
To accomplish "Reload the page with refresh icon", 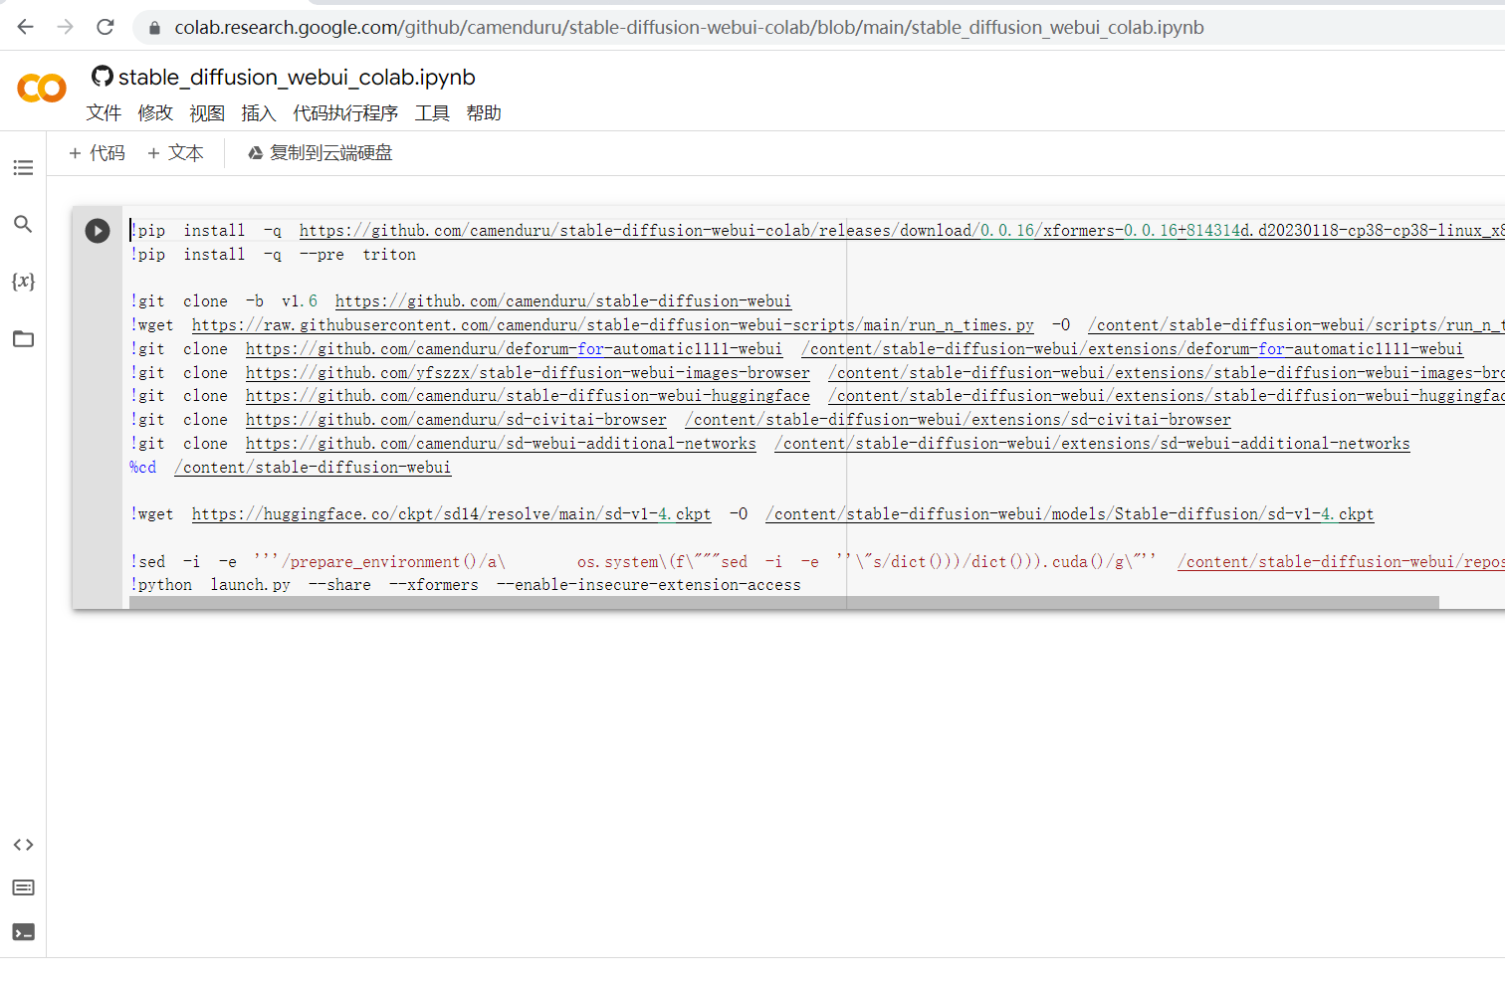I will tap(106, 27).
